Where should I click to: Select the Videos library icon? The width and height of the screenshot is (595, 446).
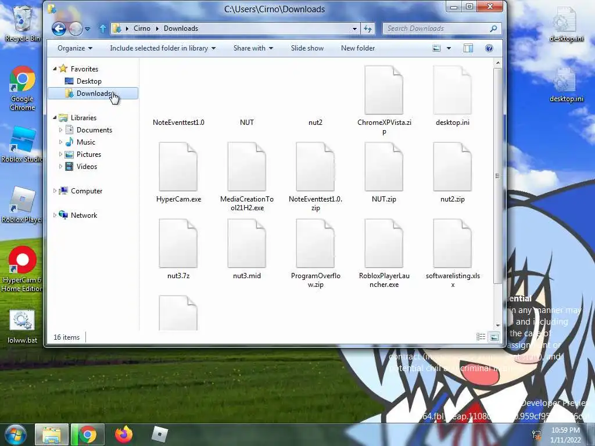click(x=69, y=167)
